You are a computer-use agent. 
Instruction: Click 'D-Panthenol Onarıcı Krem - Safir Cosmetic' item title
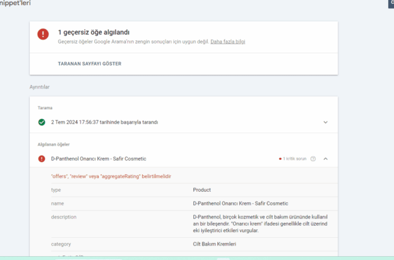point(99,159)
